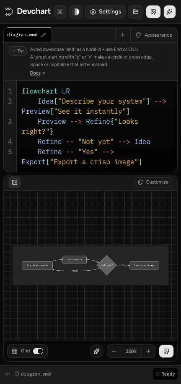Open Settings
Screen dimensions: 181x384
pos(105,12)
